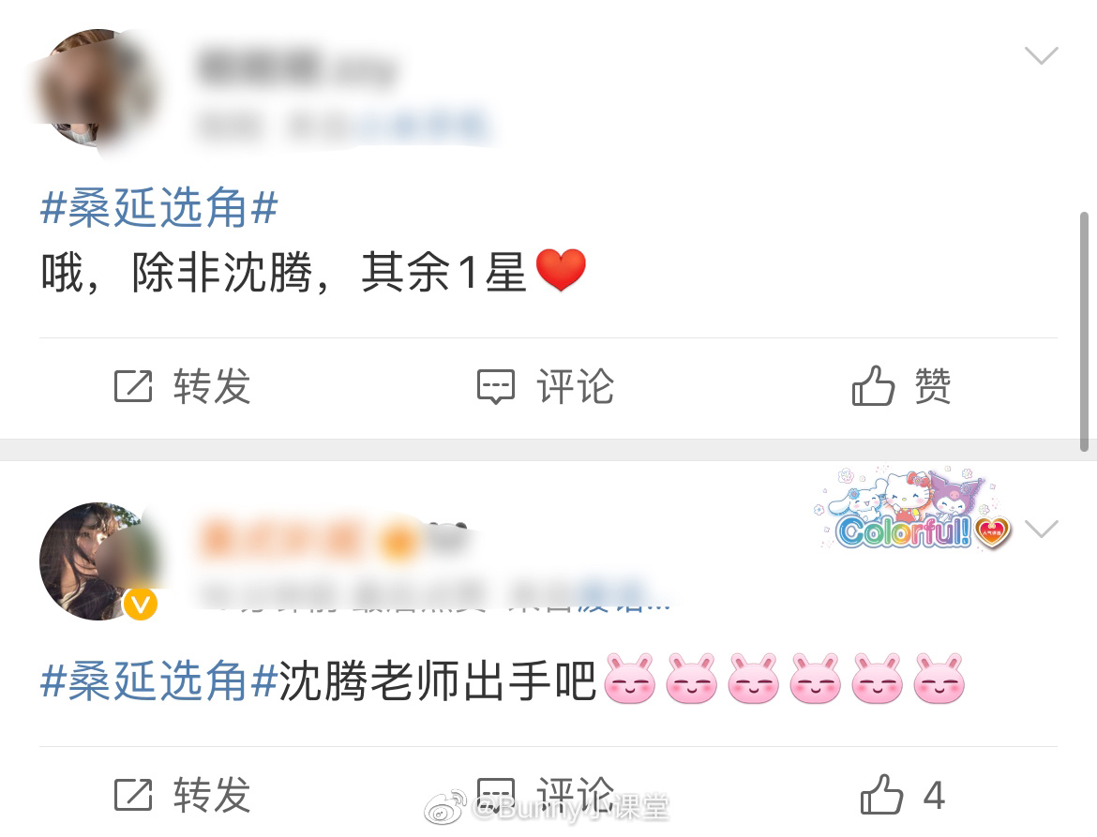Click the comment bubble icon on first post
This screenshot has width=1097, height=837.
496,387
